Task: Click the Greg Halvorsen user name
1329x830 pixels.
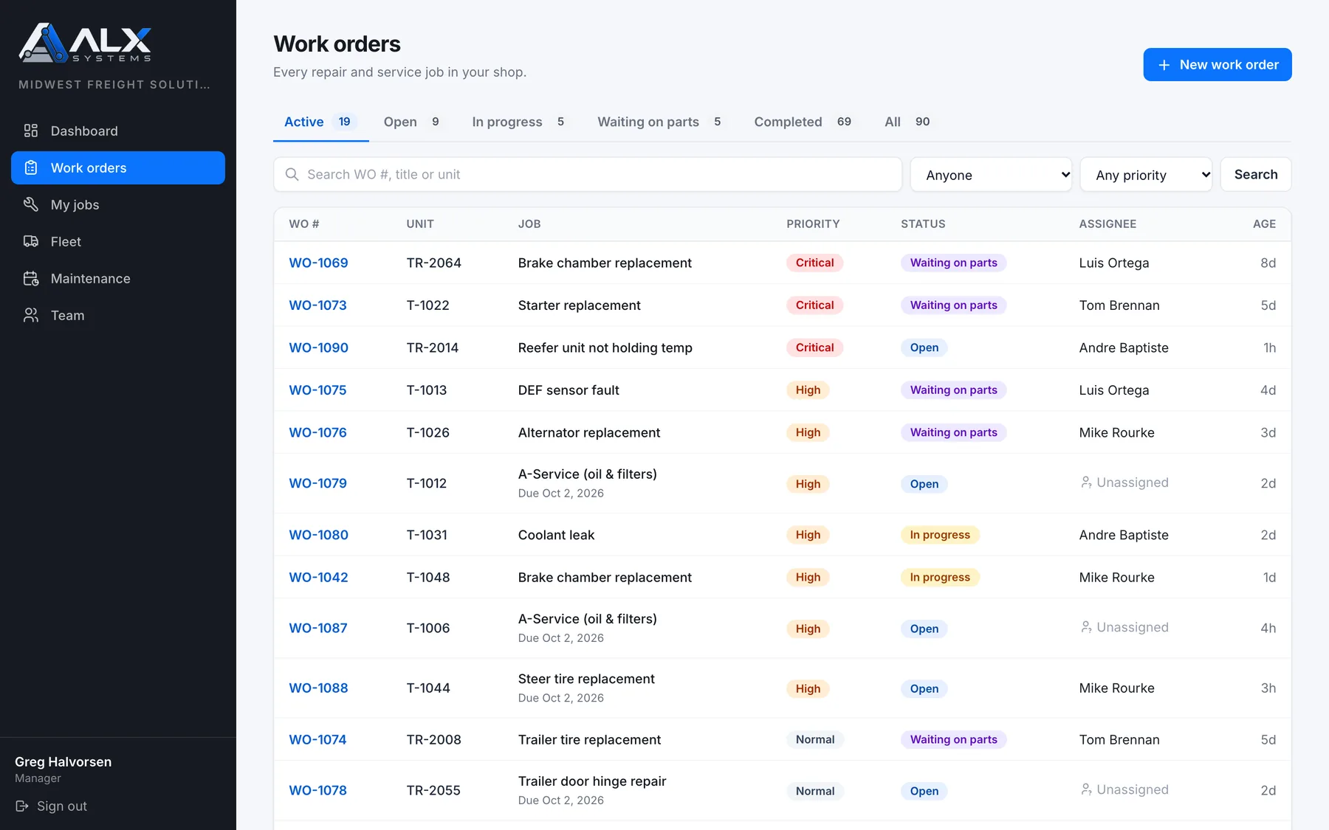Action: pos(63,761)
